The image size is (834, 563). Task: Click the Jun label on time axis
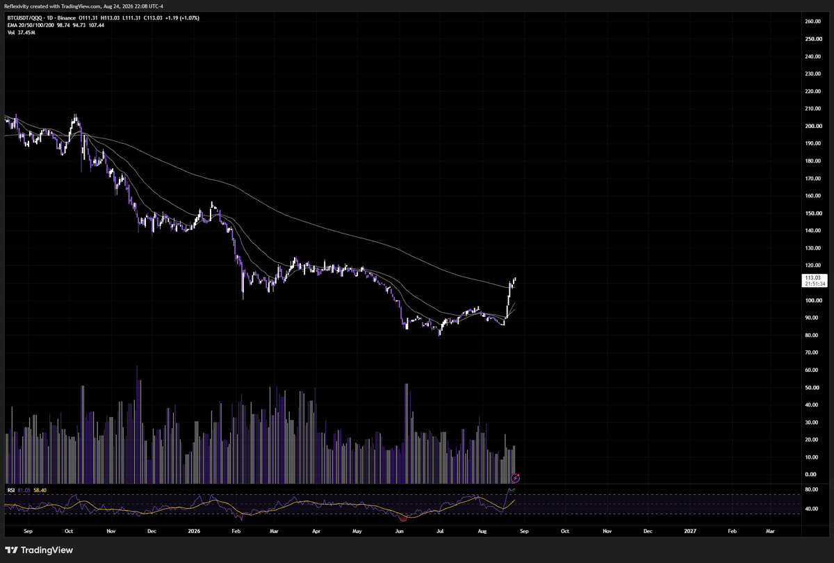click(x=399, y=530)
